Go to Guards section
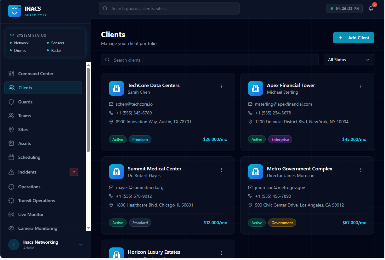385x260 pixels. [43, 102]
